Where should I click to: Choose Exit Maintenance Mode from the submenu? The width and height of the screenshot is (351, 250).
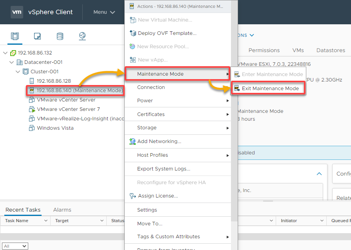click(268, 88)
